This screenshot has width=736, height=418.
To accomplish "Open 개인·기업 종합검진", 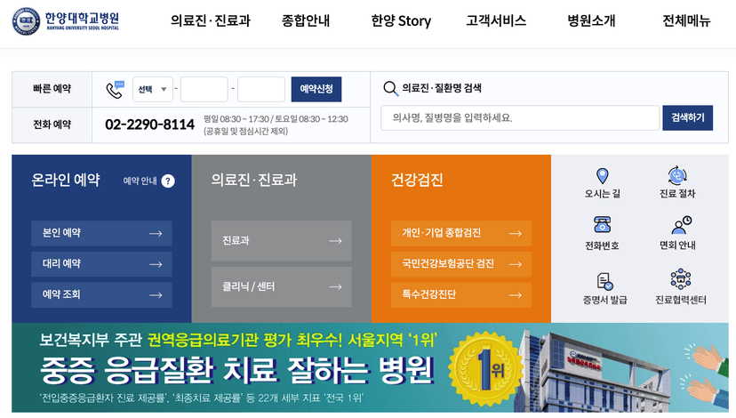I will (461, 233).
